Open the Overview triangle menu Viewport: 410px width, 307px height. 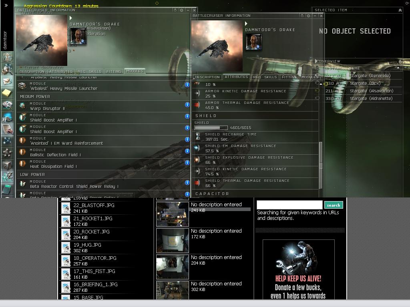[x=316, y=61]
